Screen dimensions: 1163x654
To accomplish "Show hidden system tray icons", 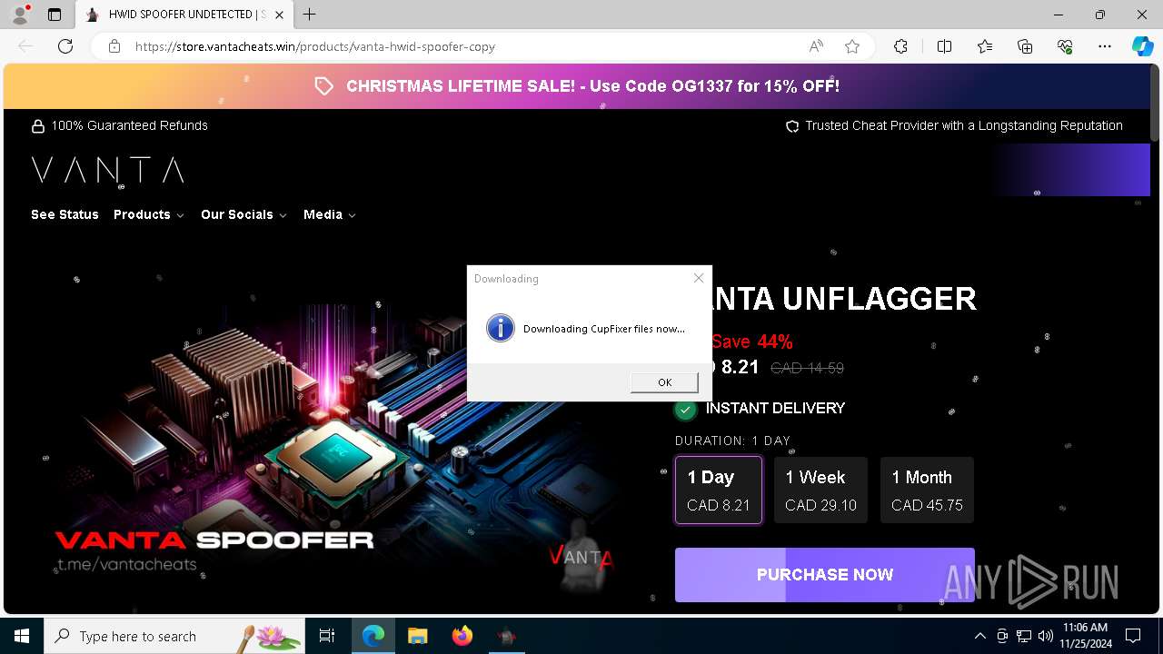I will (x=979, y=636).
